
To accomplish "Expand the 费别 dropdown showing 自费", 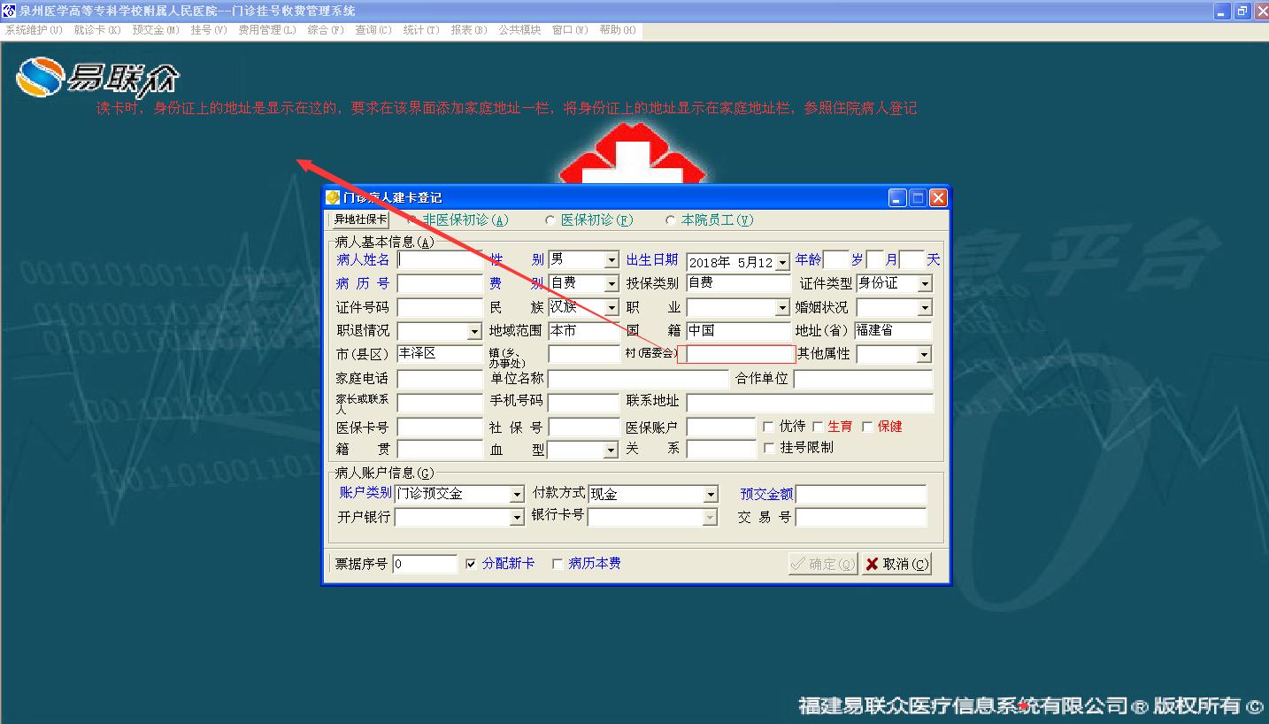I will pos(611,283).
